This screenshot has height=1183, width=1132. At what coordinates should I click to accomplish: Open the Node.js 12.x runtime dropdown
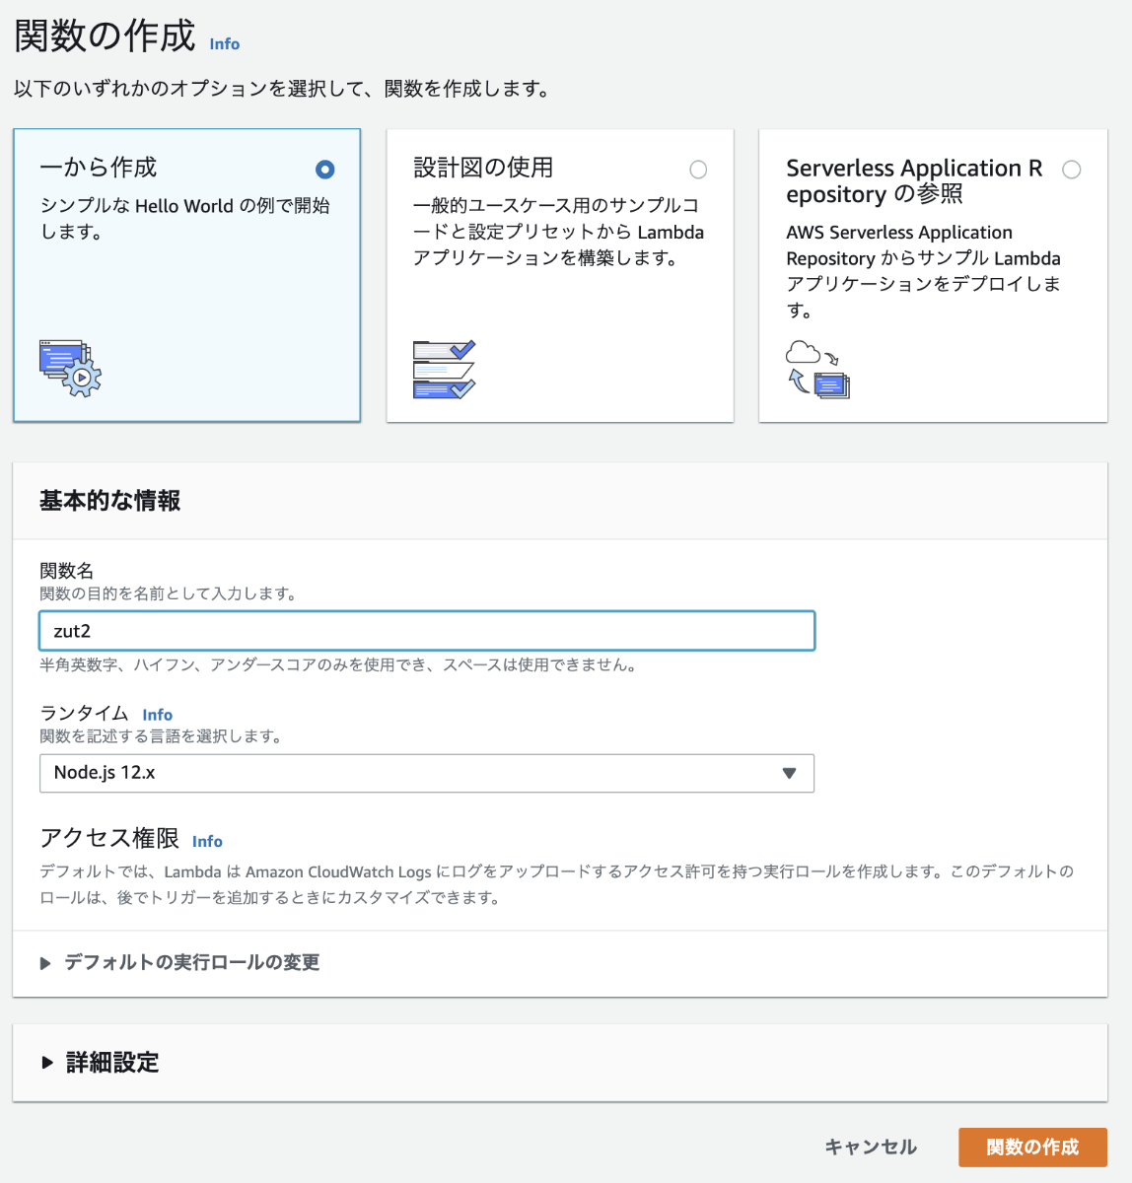click(x=427, y=773)
